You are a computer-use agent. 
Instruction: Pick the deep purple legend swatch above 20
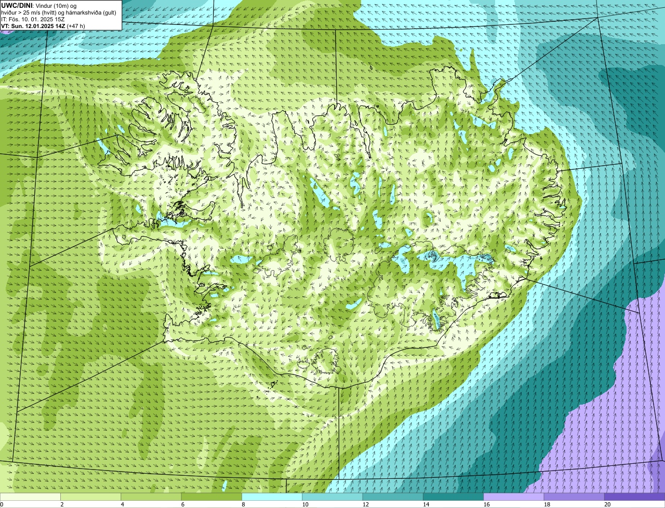(x=634, y=497)
